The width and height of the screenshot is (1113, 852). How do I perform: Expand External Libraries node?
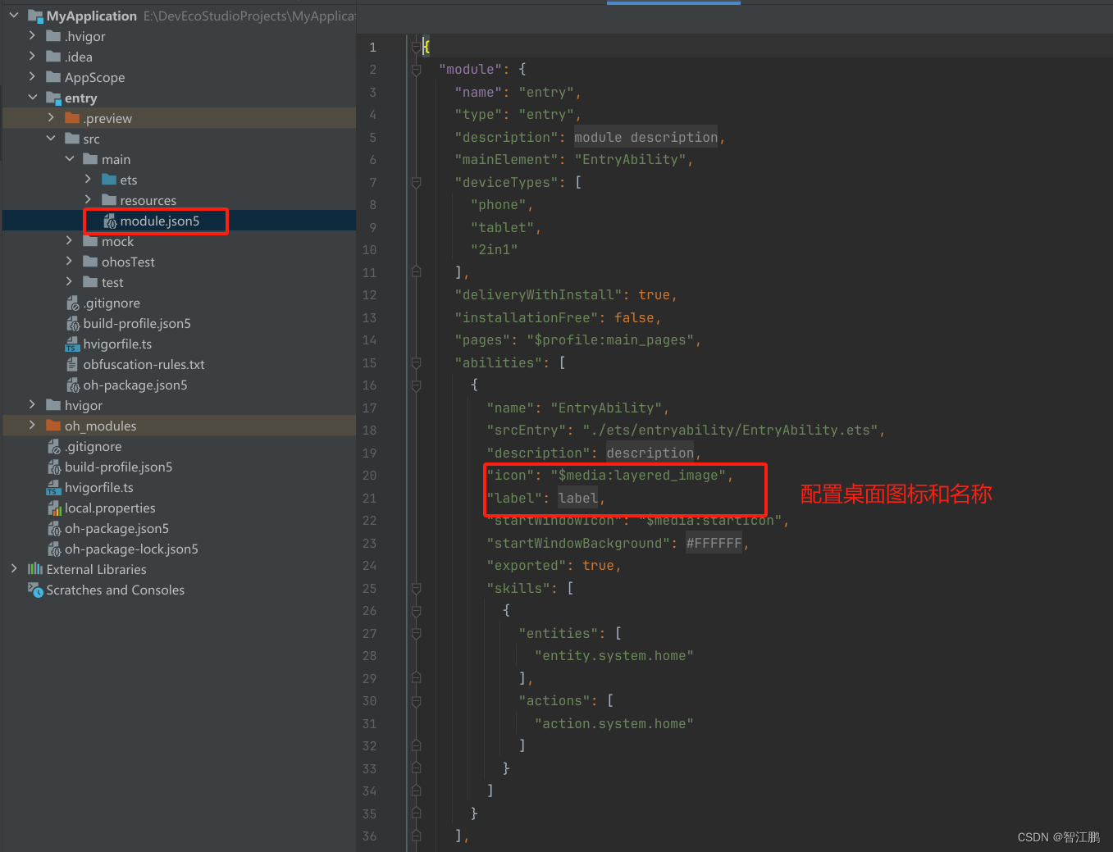[x=14, y=568]
